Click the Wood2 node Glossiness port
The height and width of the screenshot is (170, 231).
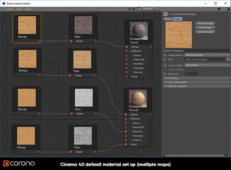point(126,131)
